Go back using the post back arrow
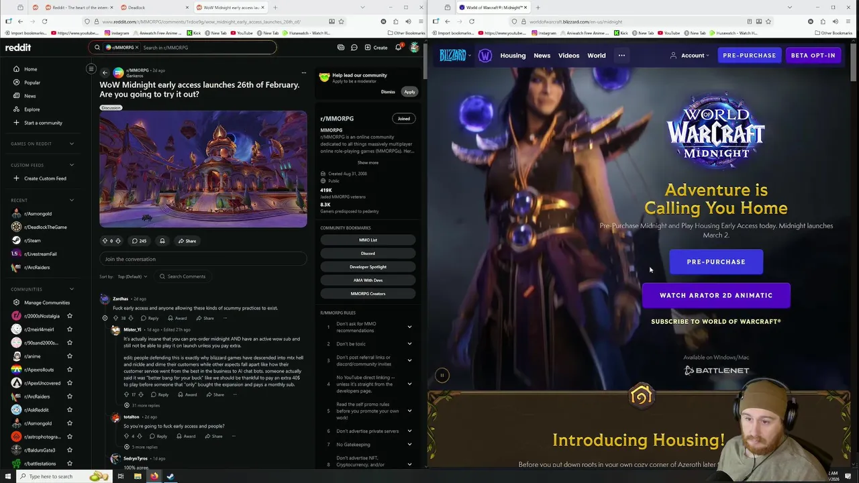 (105, 72)
